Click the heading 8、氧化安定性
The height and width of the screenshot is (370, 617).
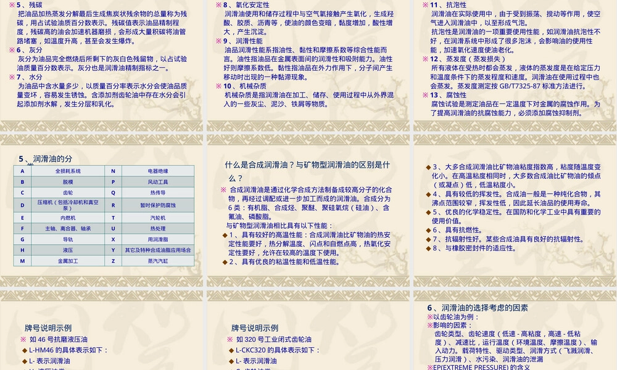pos(246,5)
